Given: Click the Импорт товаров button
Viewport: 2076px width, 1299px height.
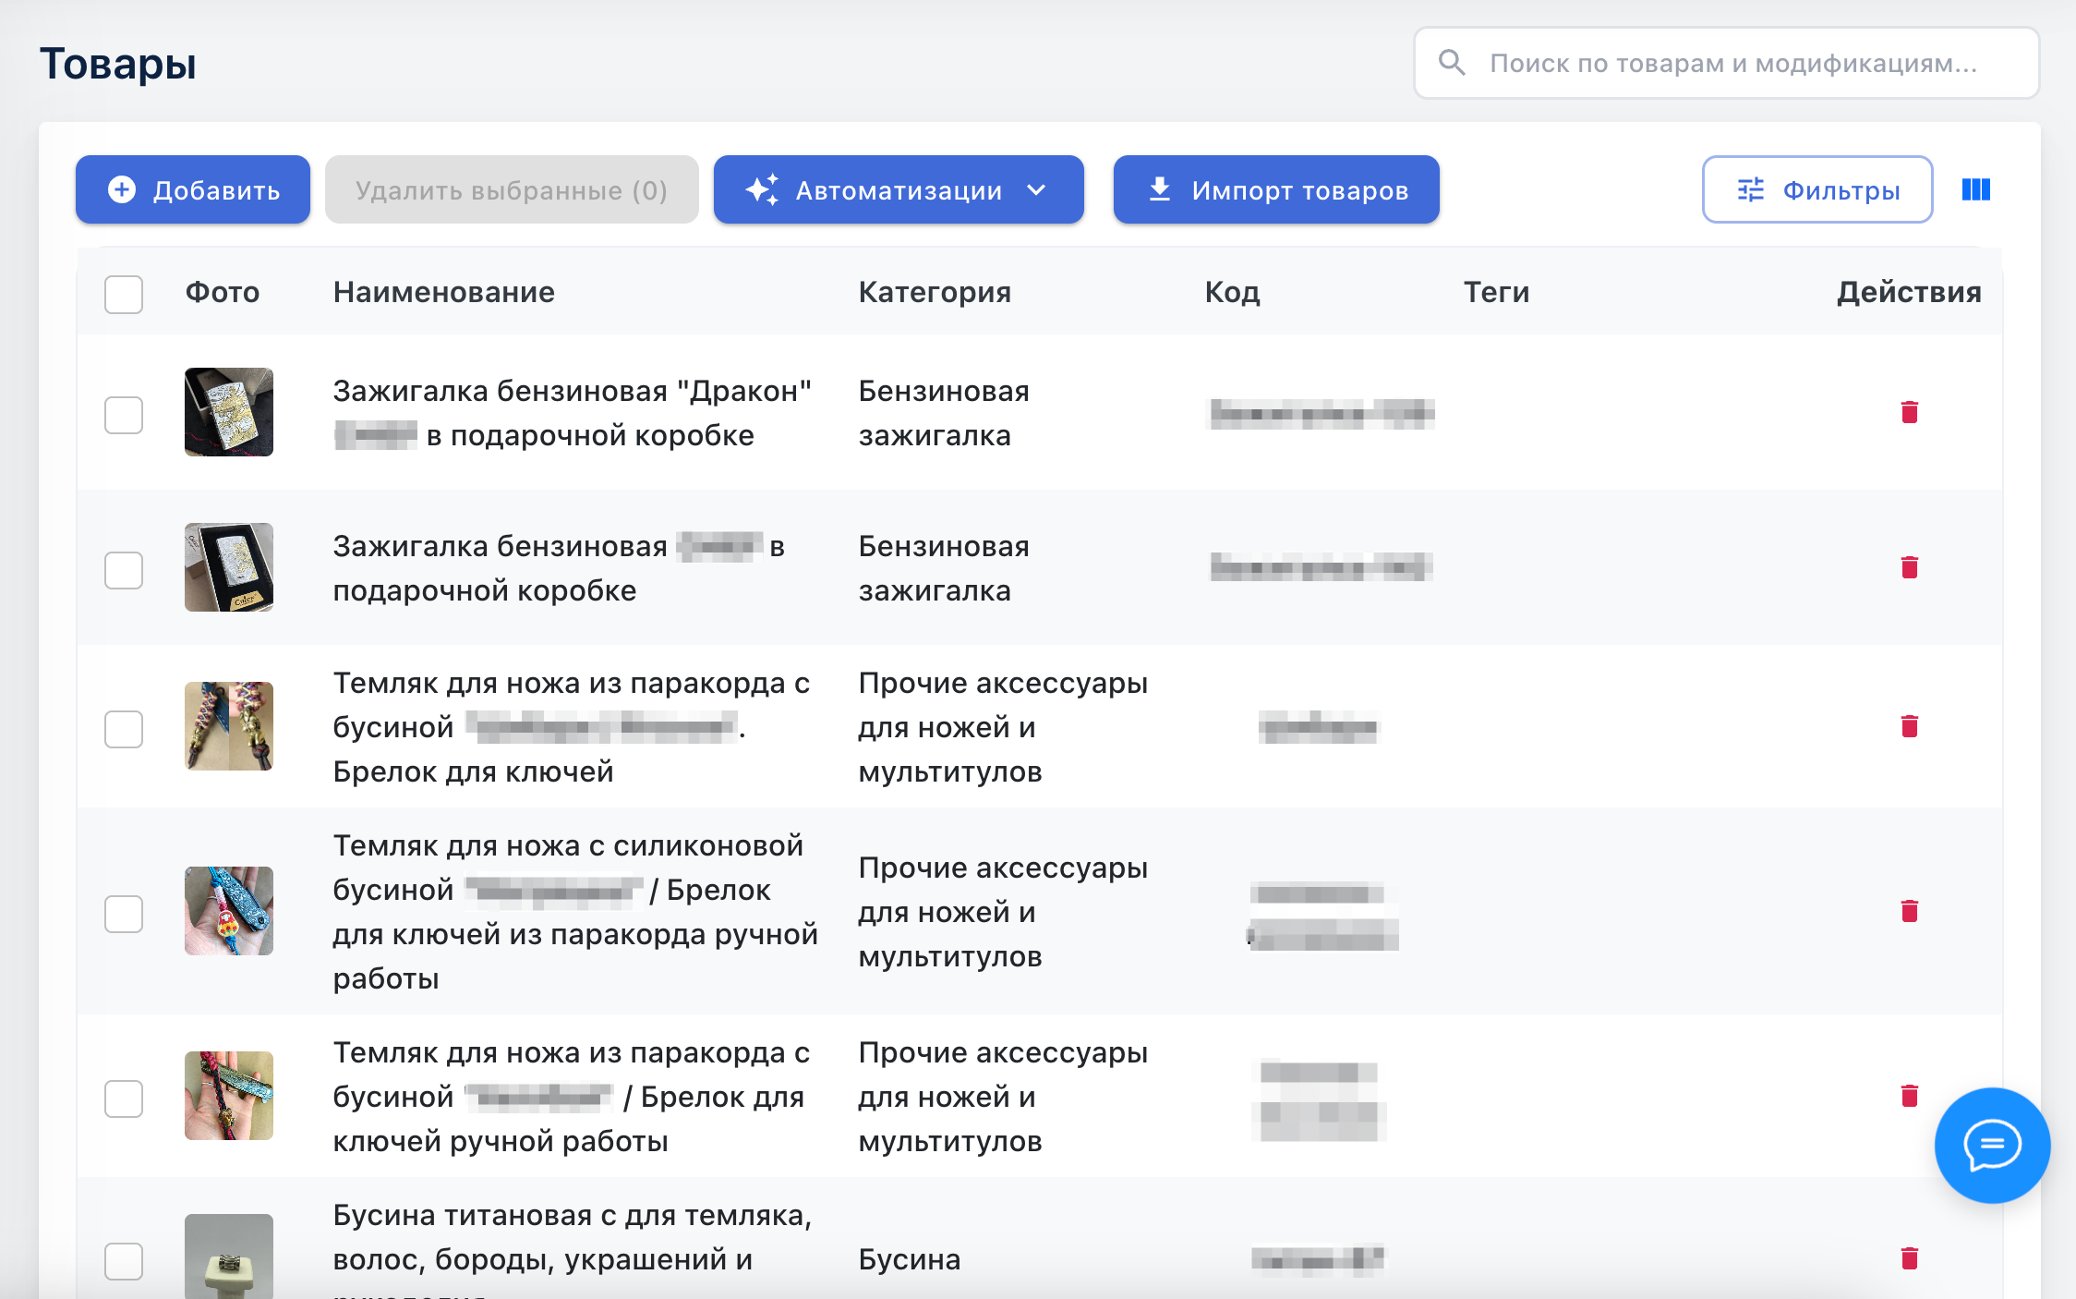Looking at the screenshot, I should click(1275, 190).
